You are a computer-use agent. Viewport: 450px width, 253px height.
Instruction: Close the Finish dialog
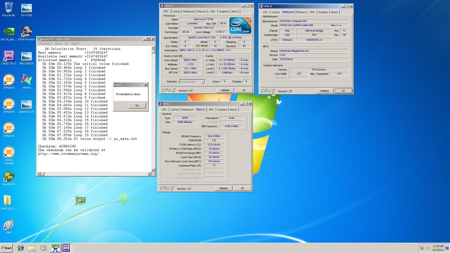[145, 85]
